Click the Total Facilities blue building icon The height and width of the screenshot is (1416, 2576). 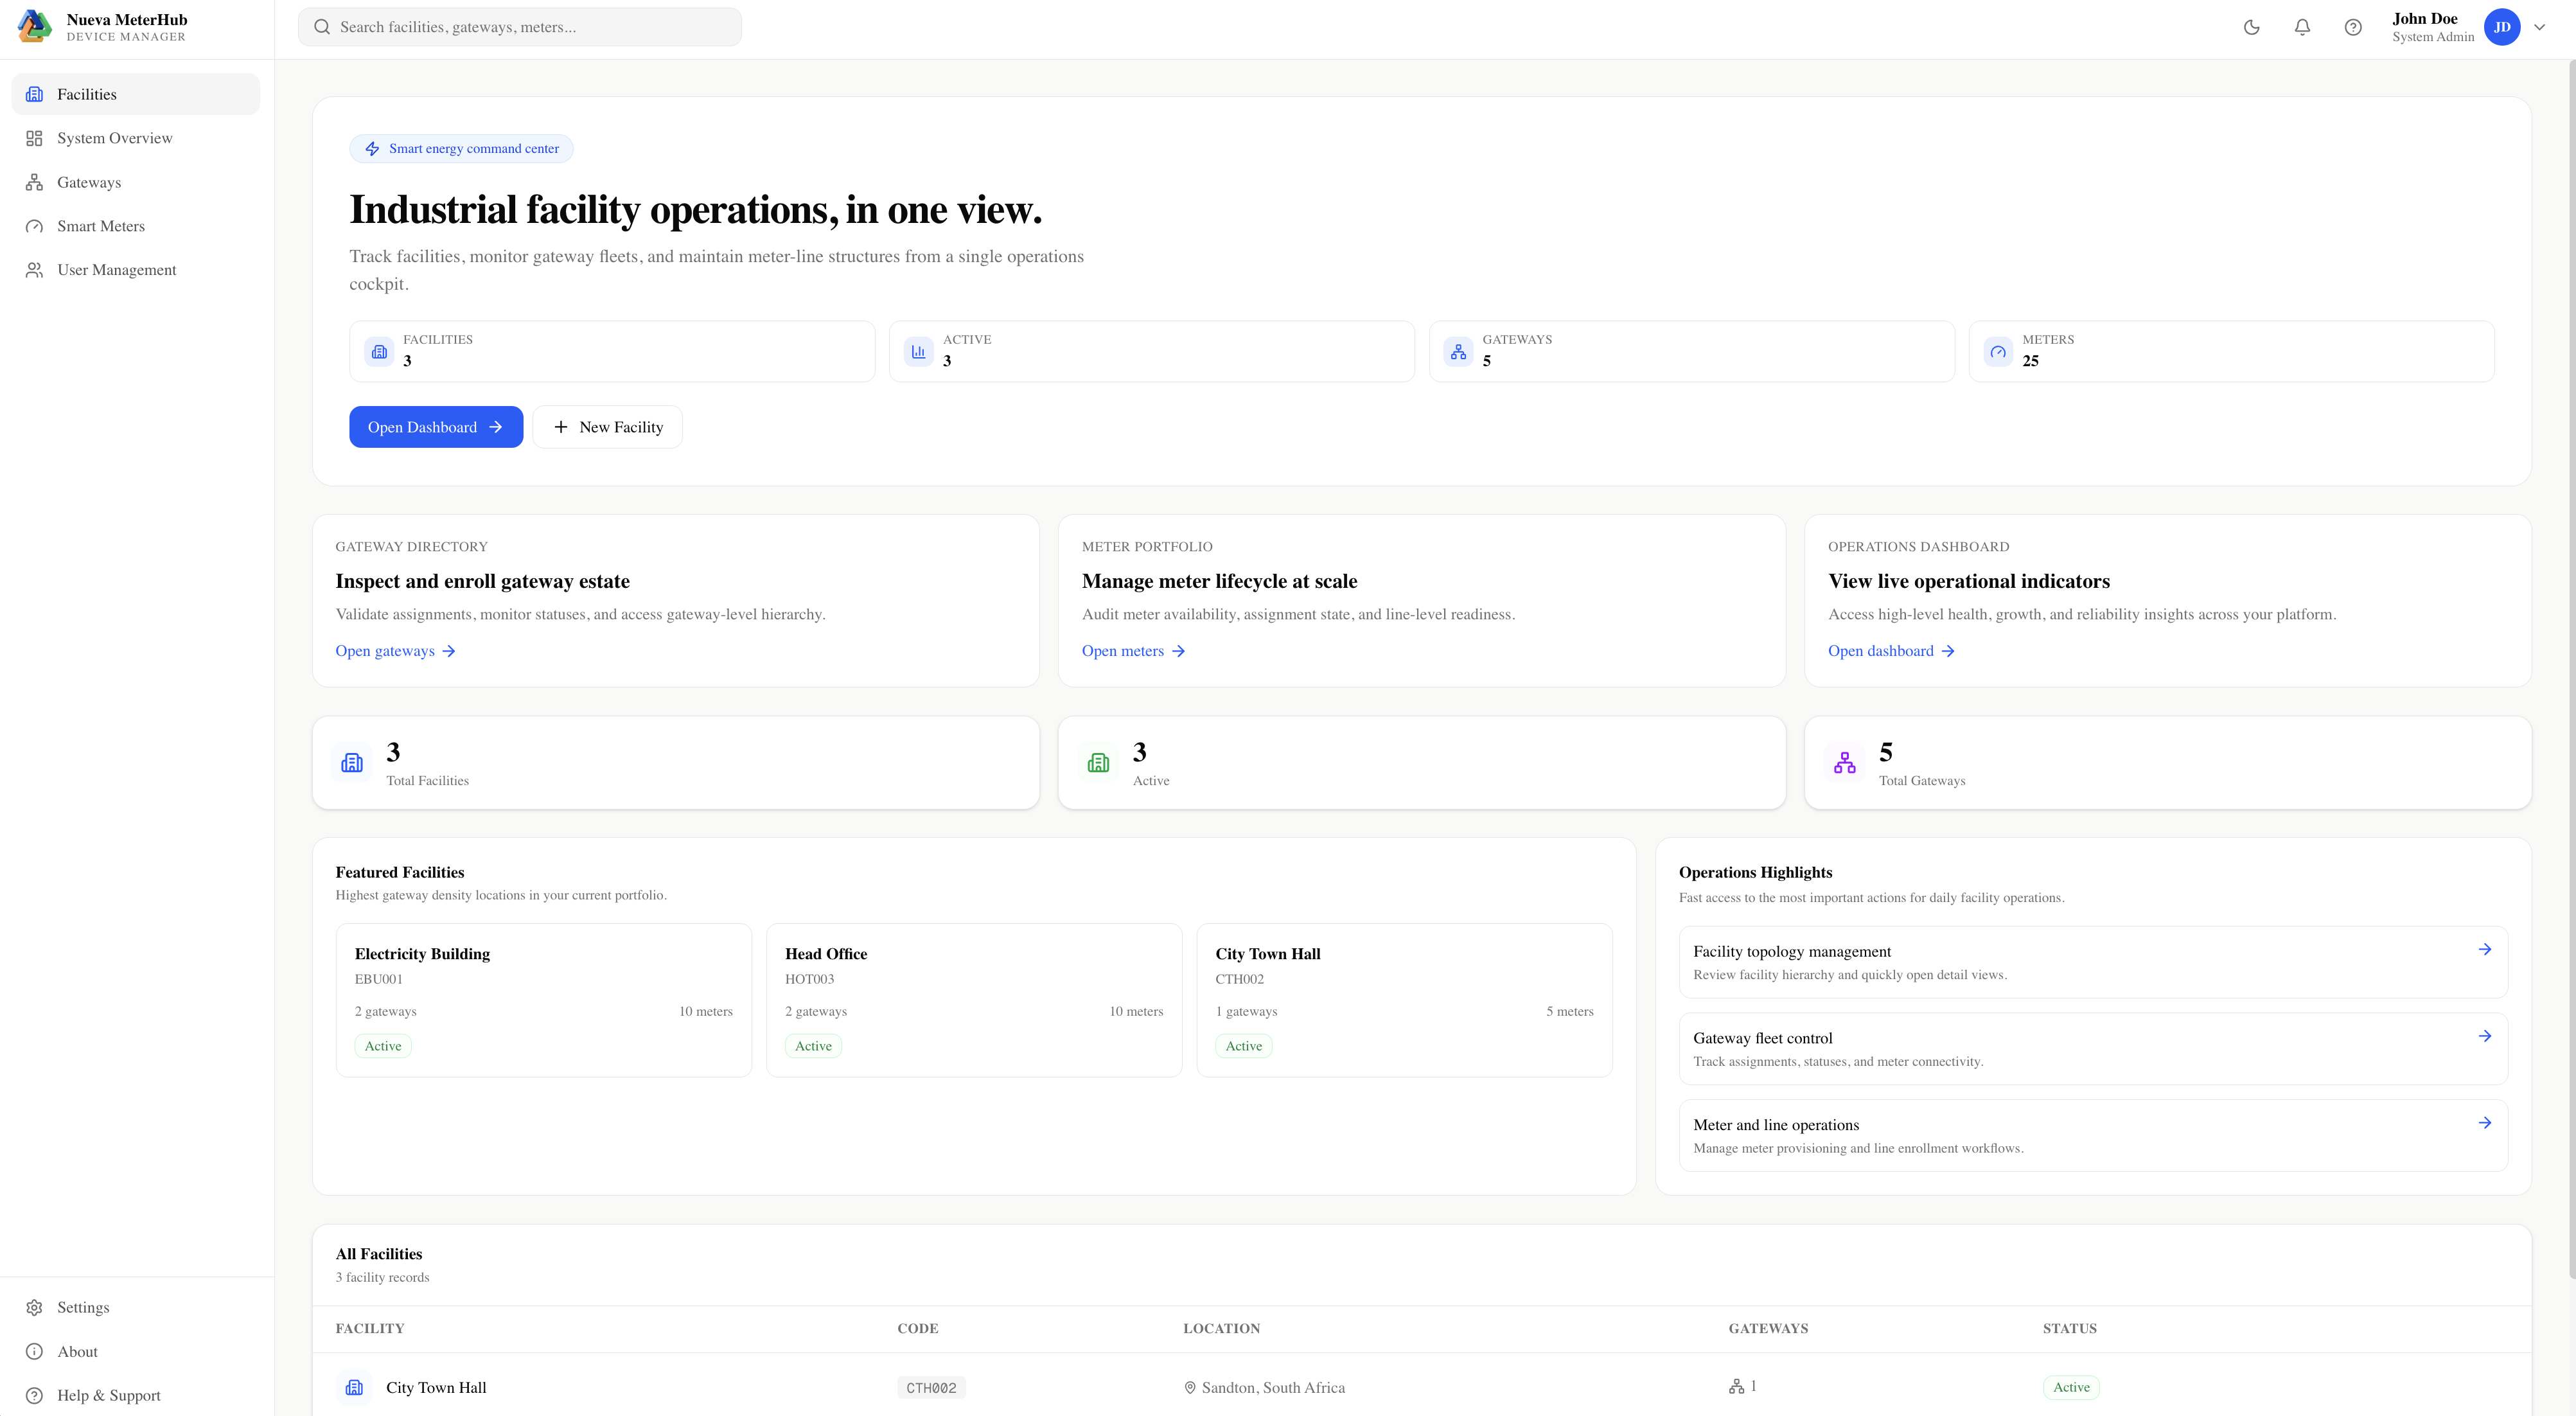coord(352,763)
